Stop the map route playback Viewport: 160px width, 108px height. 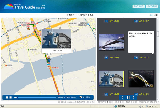coord(11,97)
